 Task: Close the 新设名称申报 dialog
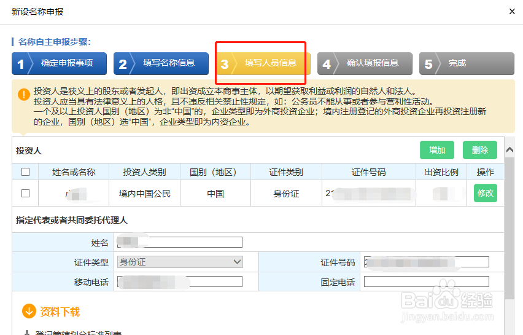[x=512, y=12]
